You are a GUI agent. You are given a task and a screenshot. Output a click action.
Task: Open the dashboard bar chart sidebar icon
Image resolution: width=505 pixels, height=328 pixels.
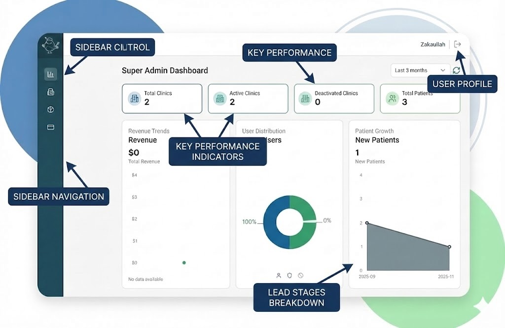pos(50,74)
